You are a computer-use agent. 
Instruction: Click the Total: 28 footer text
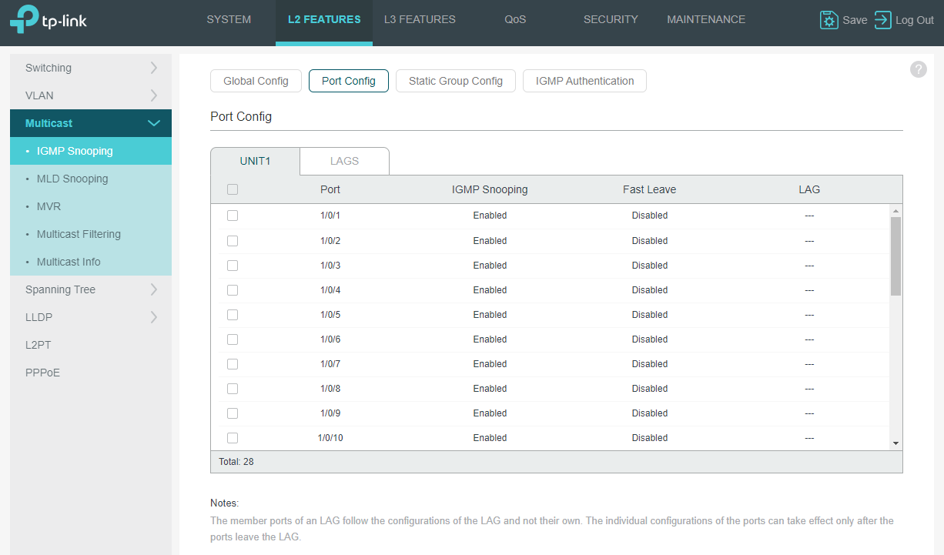(236, 462)
